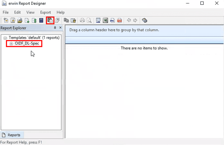The width and height of the screenshot is (224, 145).
Task: Maximize the erwin Report Designer window
Action: (202, 3)
